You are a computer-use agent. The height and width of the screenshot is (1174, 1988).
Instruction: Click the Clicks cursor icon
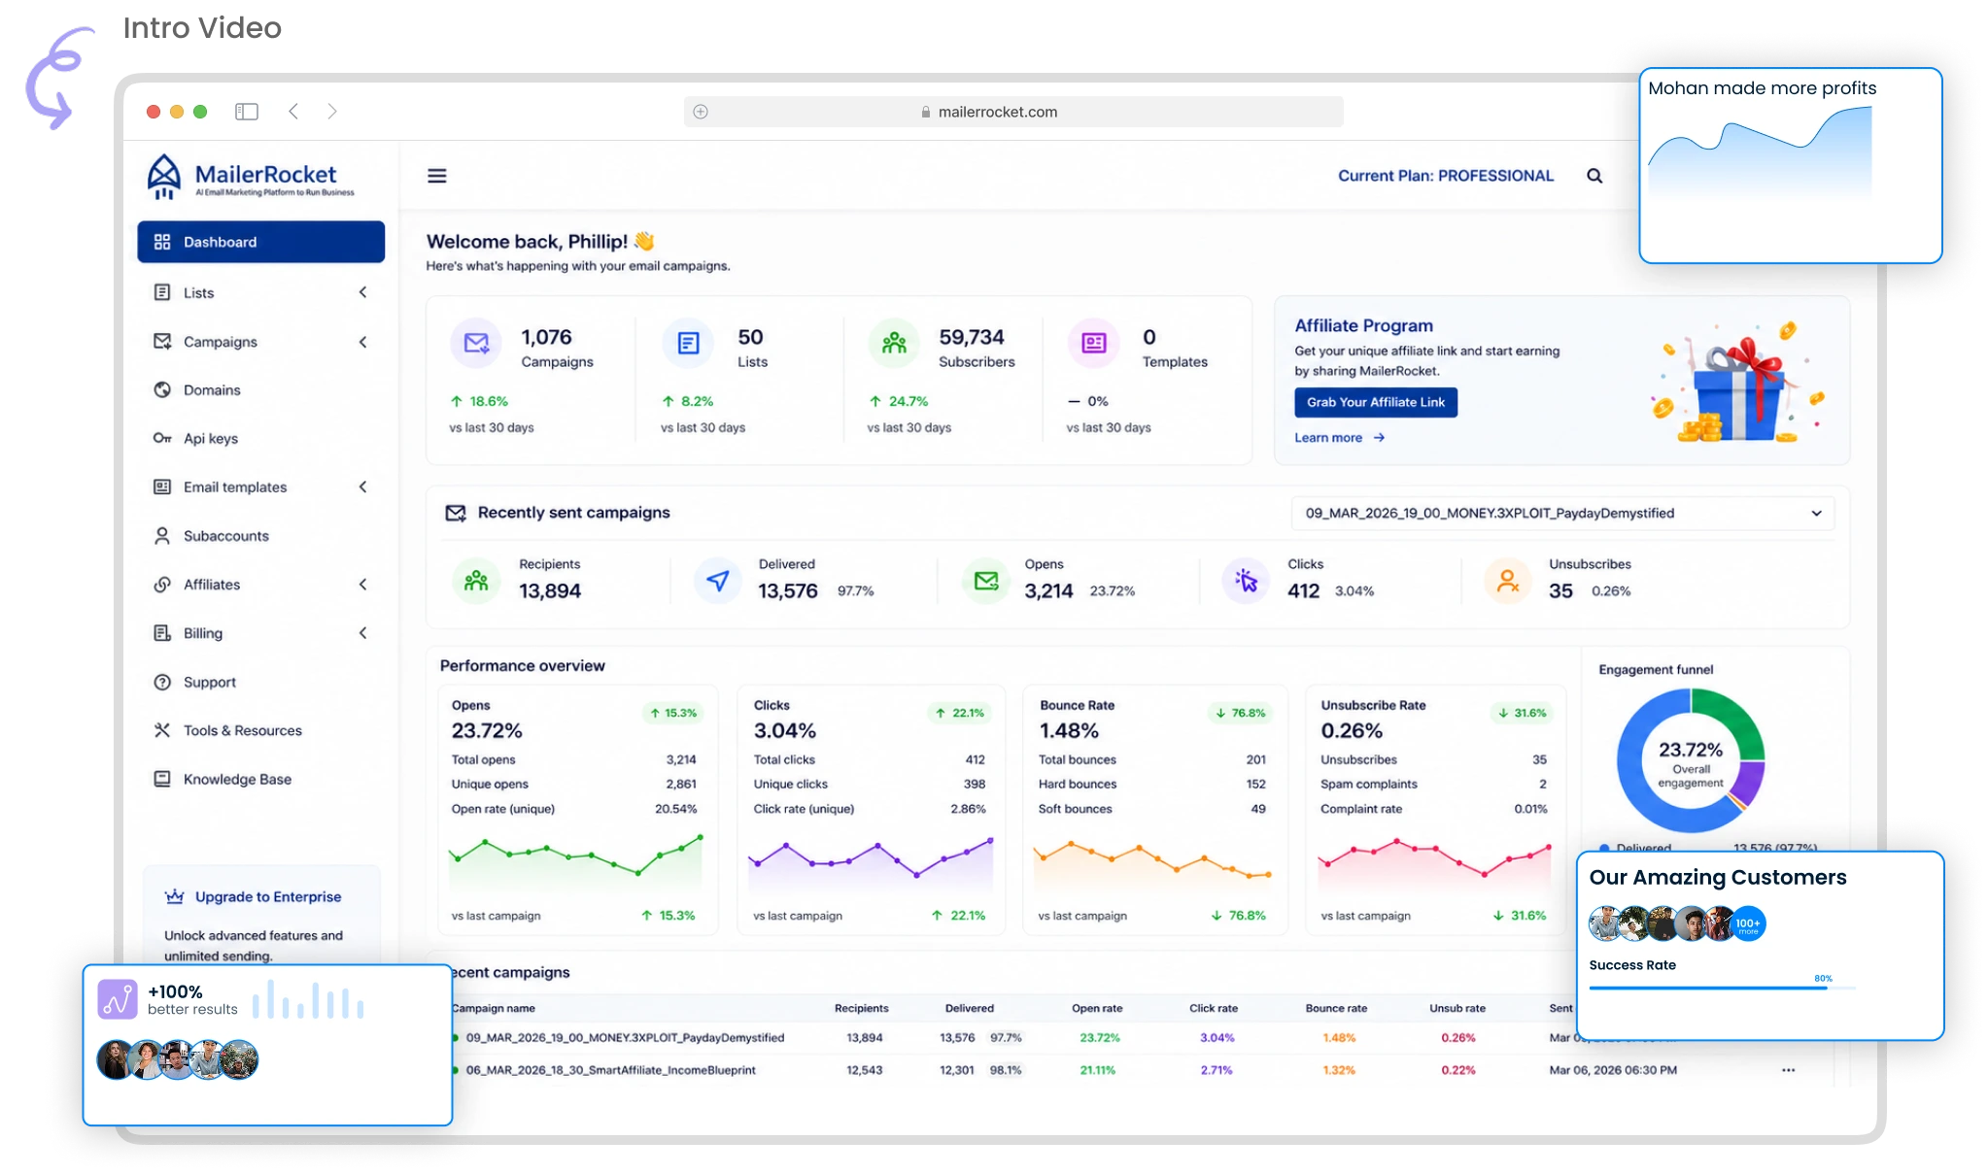(x=1247, y=581)
